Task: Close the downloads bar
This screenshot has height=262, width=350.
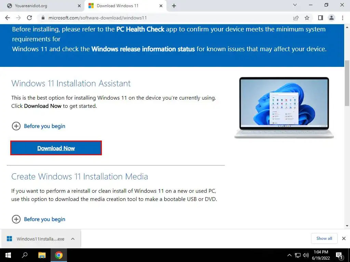Action: 344,238
